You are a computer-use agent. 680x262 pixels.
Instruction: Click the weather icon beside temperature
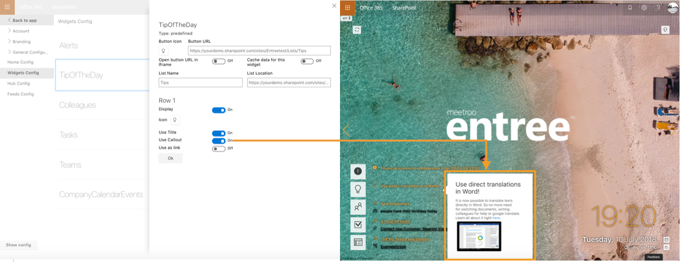pyautogui.click(x=666, y=248)
